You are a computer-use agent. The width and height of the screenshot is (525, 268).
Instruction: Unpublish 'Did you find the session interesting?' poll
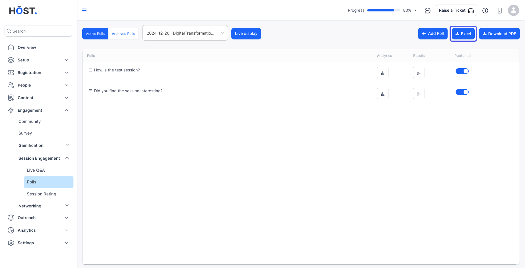[462, 92]
